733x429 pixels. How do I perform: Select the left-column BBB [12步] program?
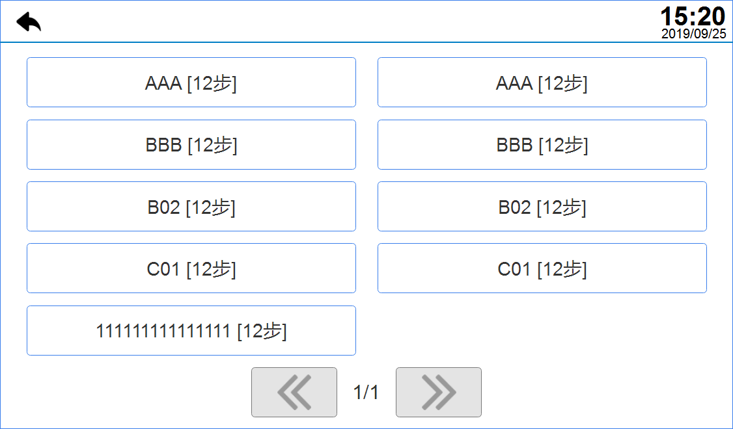[191, 144]
